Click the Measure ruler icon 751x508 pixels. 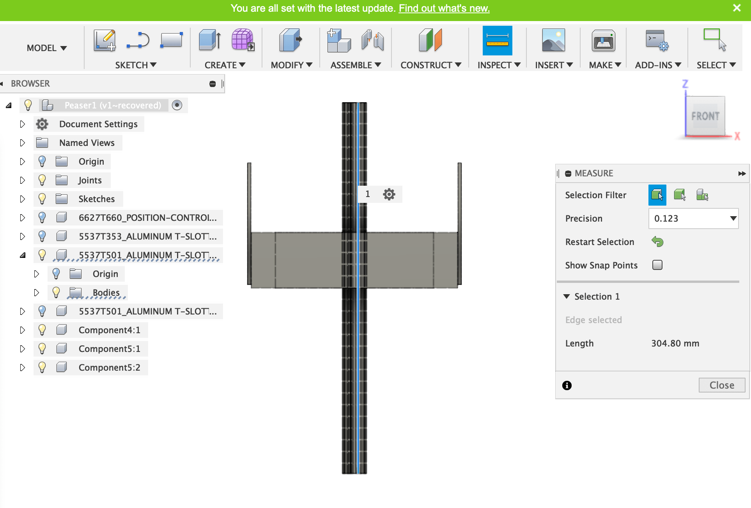497,41
